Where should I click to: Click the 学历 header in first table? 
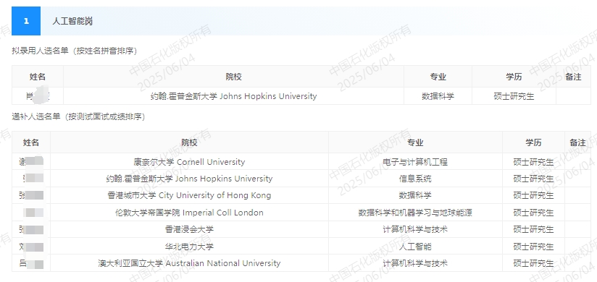pos(514,77)
